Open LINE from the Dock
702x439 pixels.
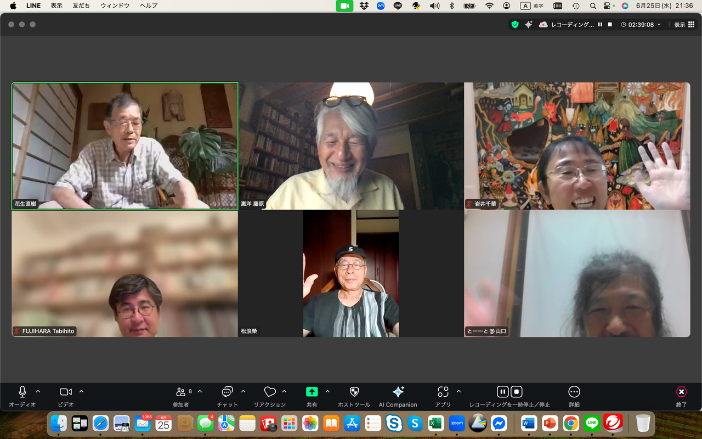tap(592, 423)
